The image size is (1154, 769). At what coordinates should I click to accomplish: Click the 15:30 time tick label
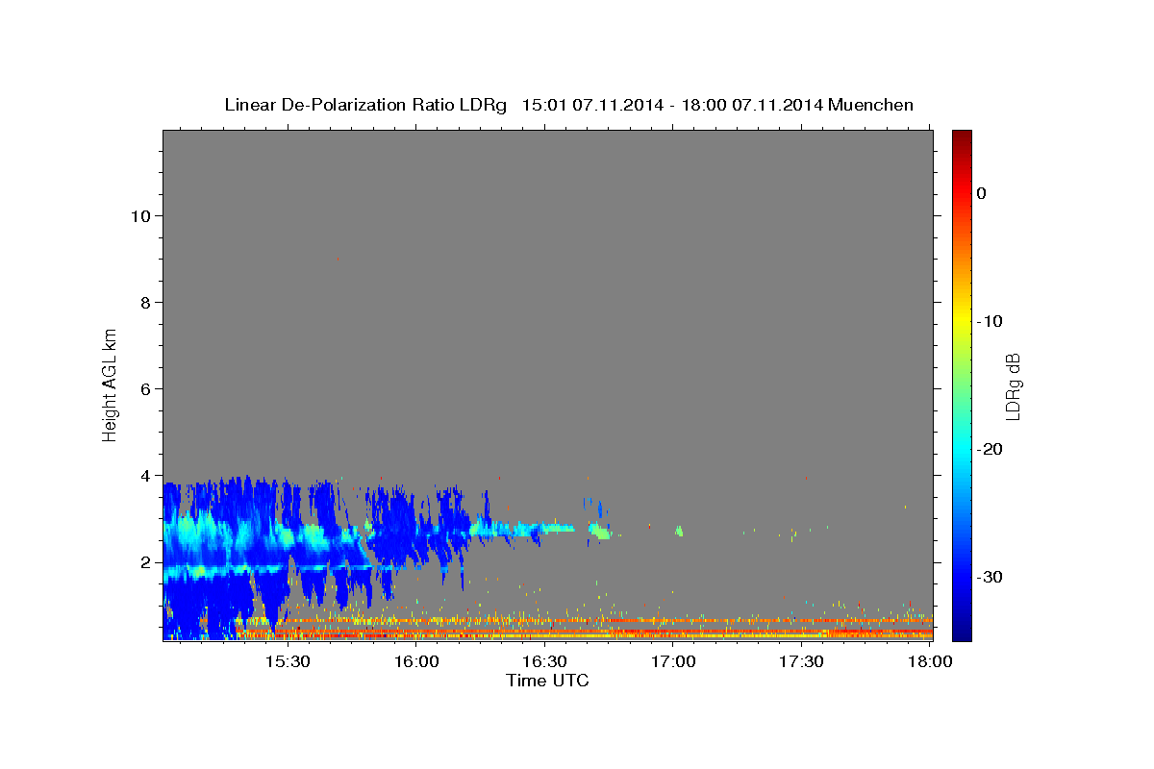tap(287, 662)
